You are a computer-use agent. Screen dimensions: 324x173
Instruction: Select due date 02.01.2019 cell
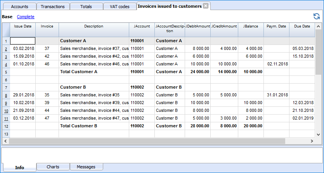302,118
